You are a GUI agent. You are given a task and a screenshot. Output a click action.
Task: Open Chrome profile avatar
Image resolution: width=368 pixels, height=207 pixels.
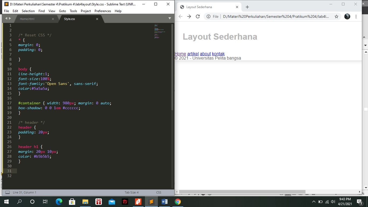tap(347, 16)
